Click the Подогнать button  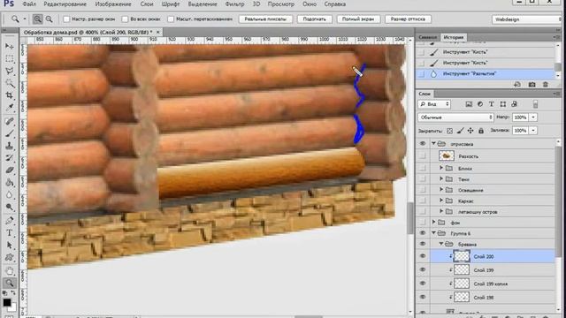315,19
